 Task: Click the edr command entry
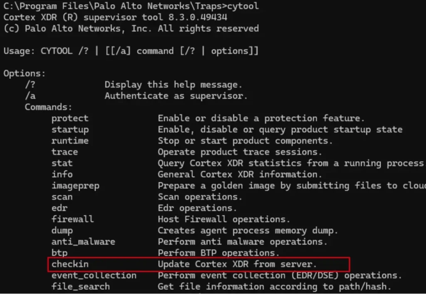(x=59, y=208)
